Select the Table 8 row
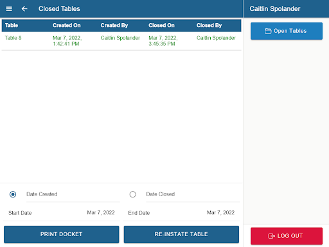 (121, 41)
